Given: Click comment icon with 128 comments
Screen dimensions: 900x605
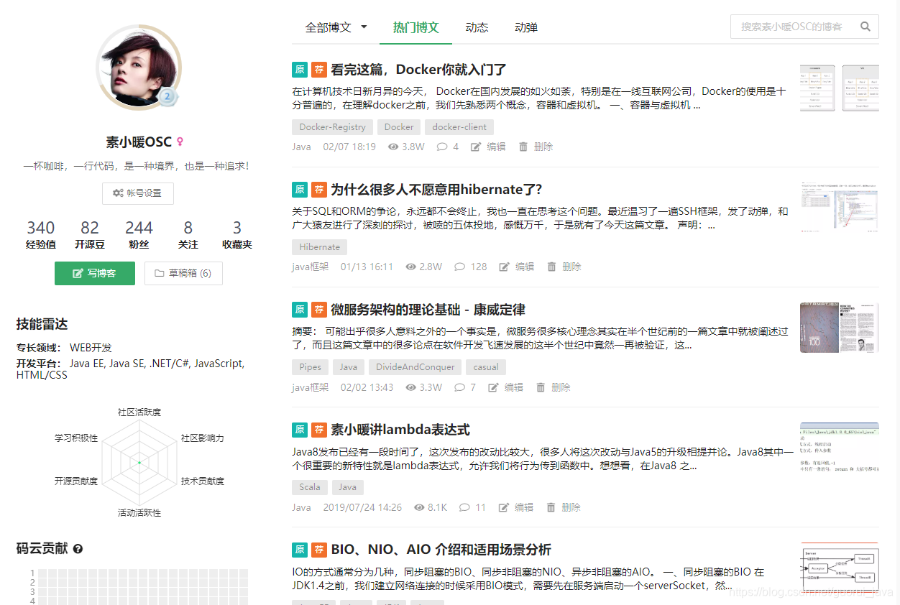Looking at the screenshot, I should tap(460, 267).
